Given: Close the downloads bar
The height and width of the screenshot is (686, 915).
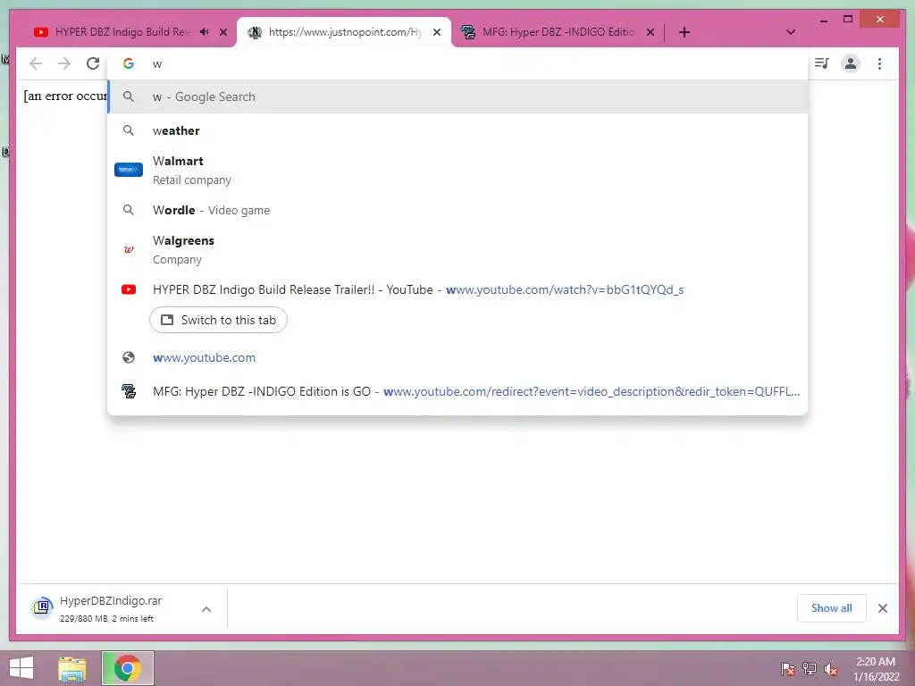Looking at the screenshot, I should pyautogui.click(x=882, y=608).
